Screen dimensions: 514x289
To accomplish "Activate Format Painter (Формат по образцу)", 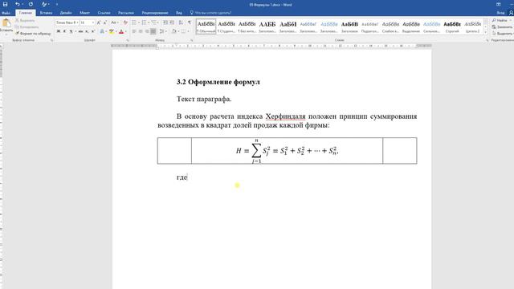I will tap(33, 34).
